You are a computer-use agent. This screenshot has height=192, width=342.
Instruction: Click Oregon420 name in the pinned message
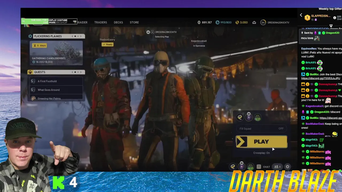click(x=333, y=33)
